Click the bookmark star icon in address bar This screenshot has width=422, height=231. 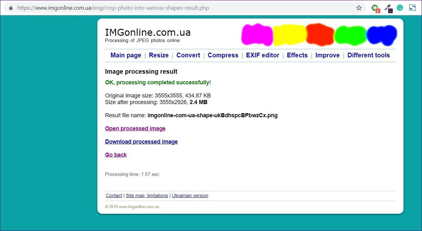[359, 8]
